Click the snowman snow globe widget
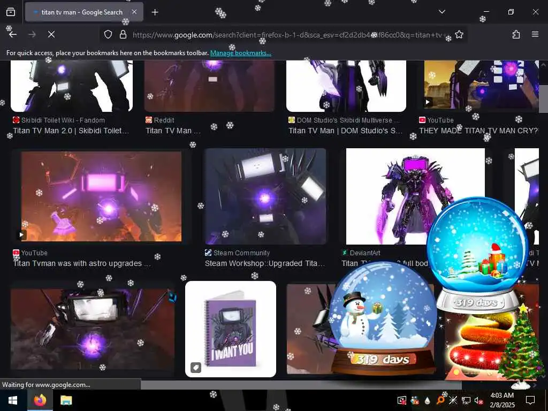 [383, 318]
